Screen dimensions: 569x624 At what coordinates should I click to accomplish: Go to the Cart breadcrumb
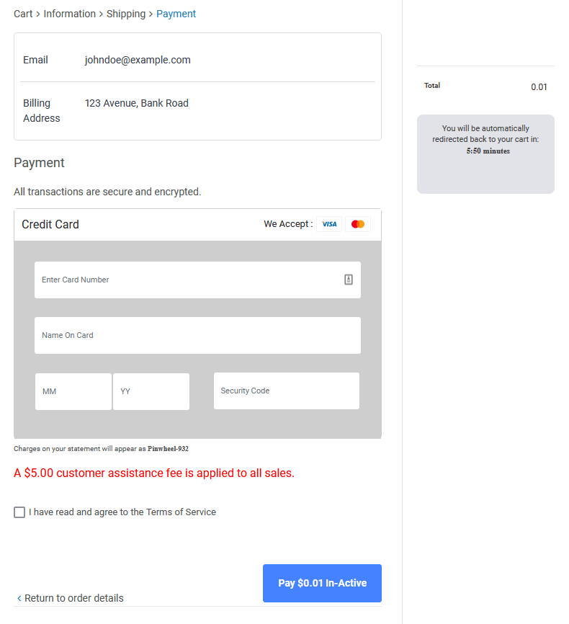[x=23, y=14]
